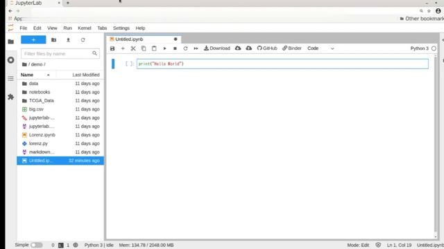Run the selected cell
The width and height of the screenshot is (444, 249).
pos(164,48)
